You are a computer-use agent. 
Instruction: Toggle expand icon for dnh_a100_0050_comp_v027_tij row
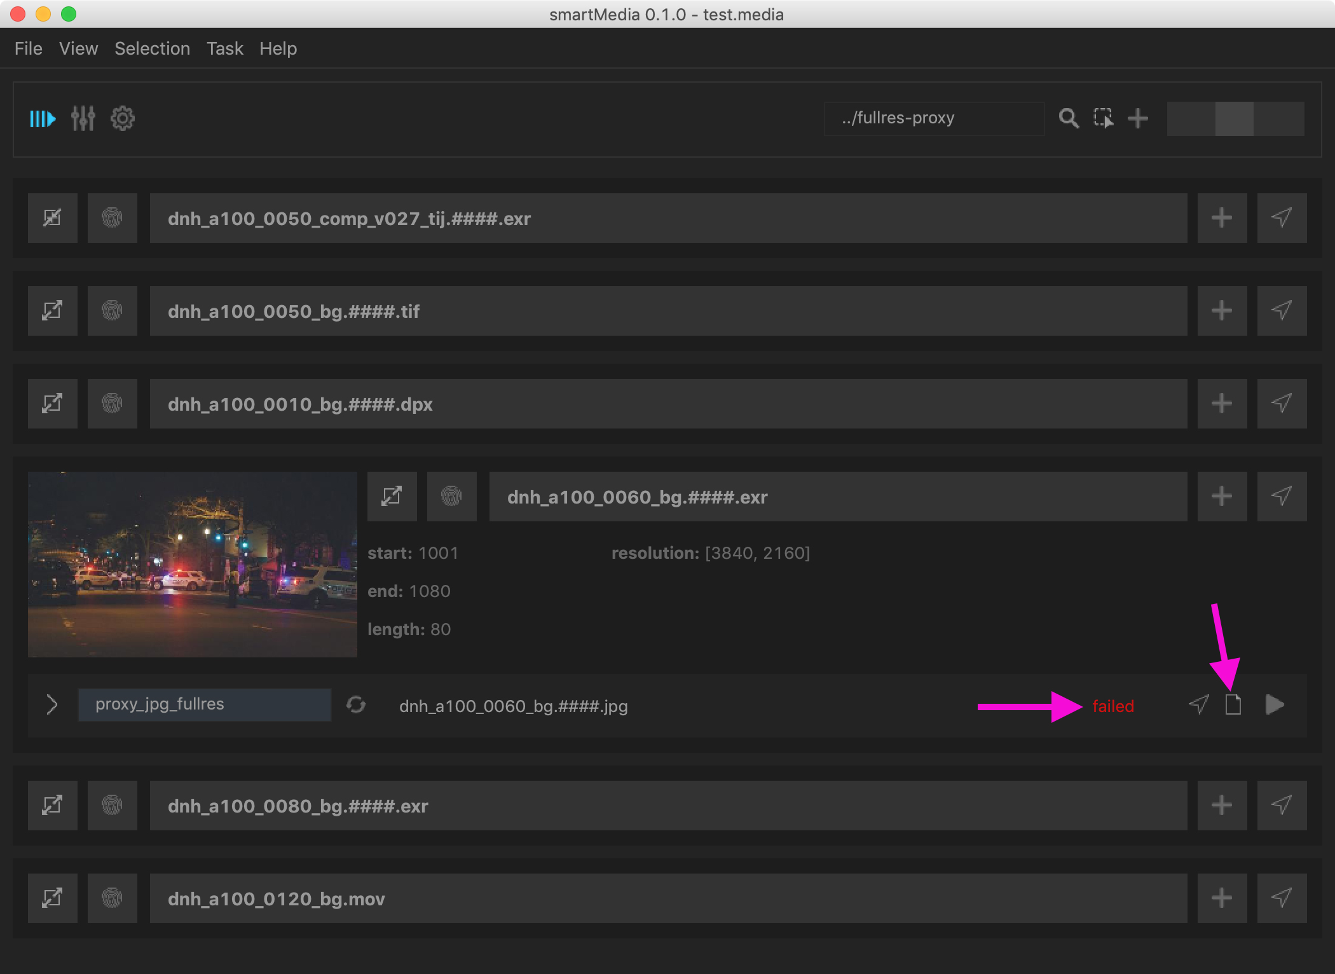click(52, 218)
